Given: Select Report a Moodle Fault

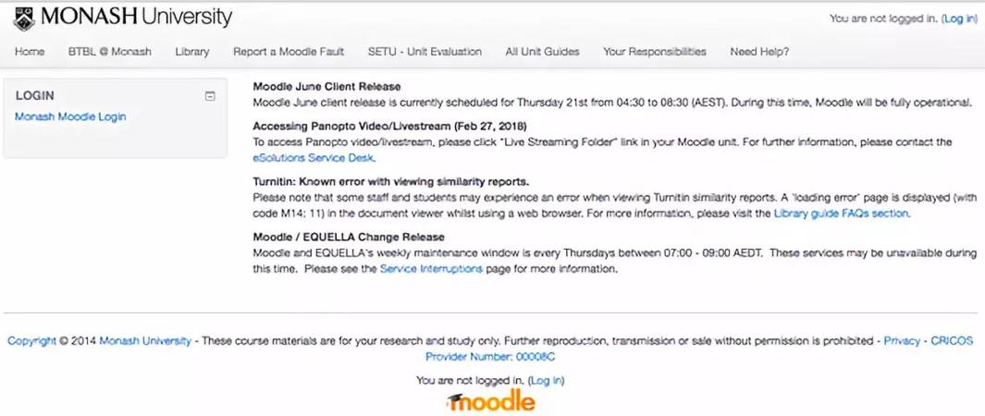Looking at the screenshot, I should coord(289,52).
